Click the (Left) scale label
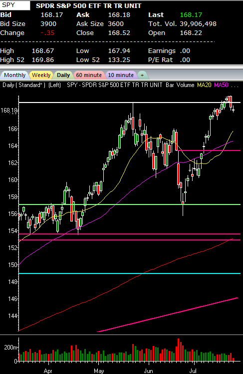243x374 pixels. [54, 85]
